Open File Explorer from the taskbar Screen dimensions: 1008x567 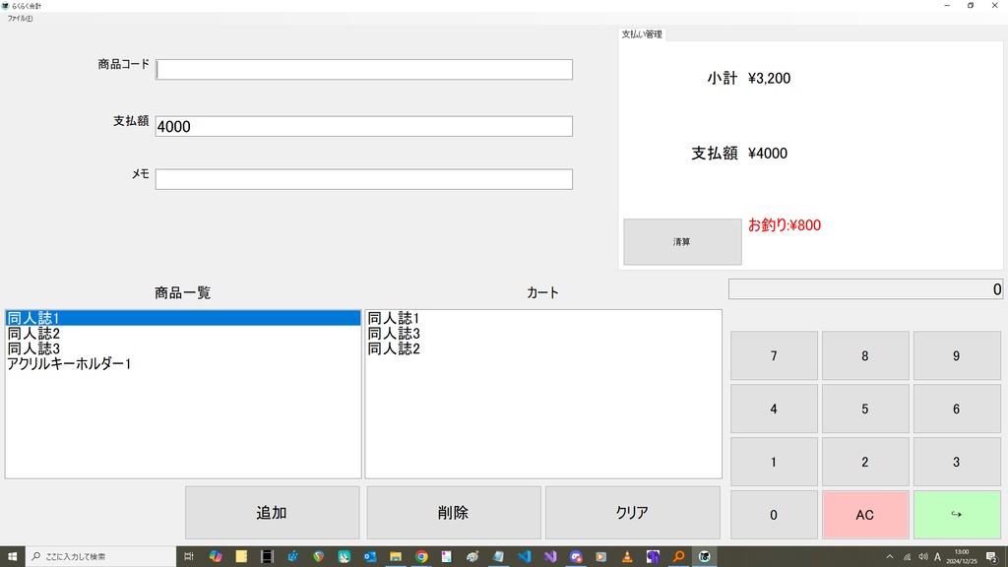[x=396, y=557]
